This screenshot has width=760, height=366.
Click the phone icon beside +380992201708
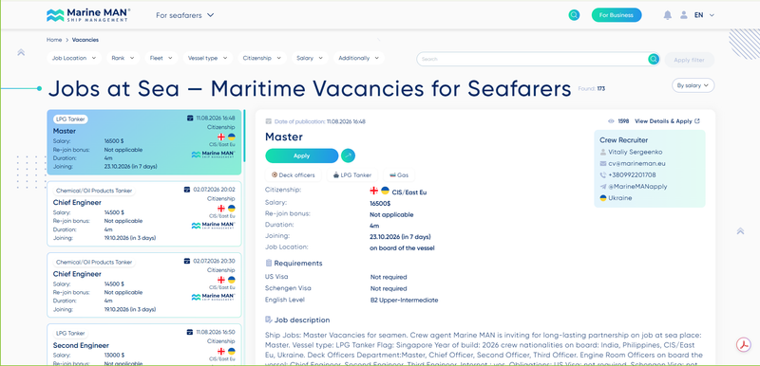tap(603, 175)
